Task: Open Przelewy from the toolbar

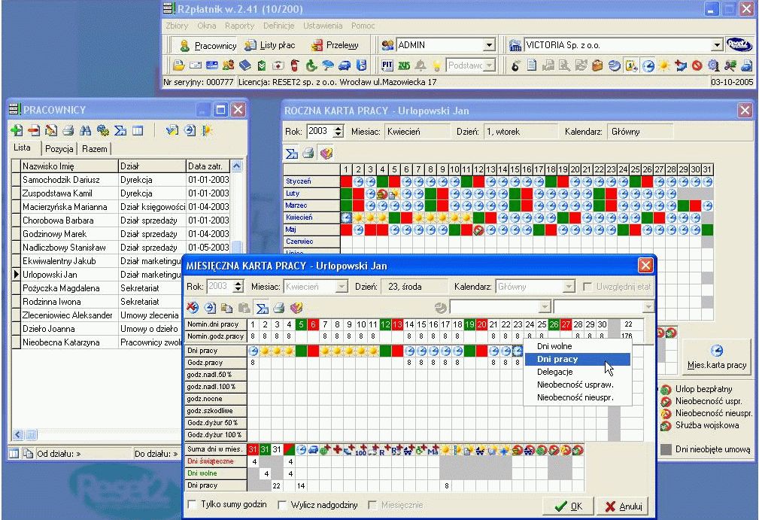Action: tap(335, 45)
